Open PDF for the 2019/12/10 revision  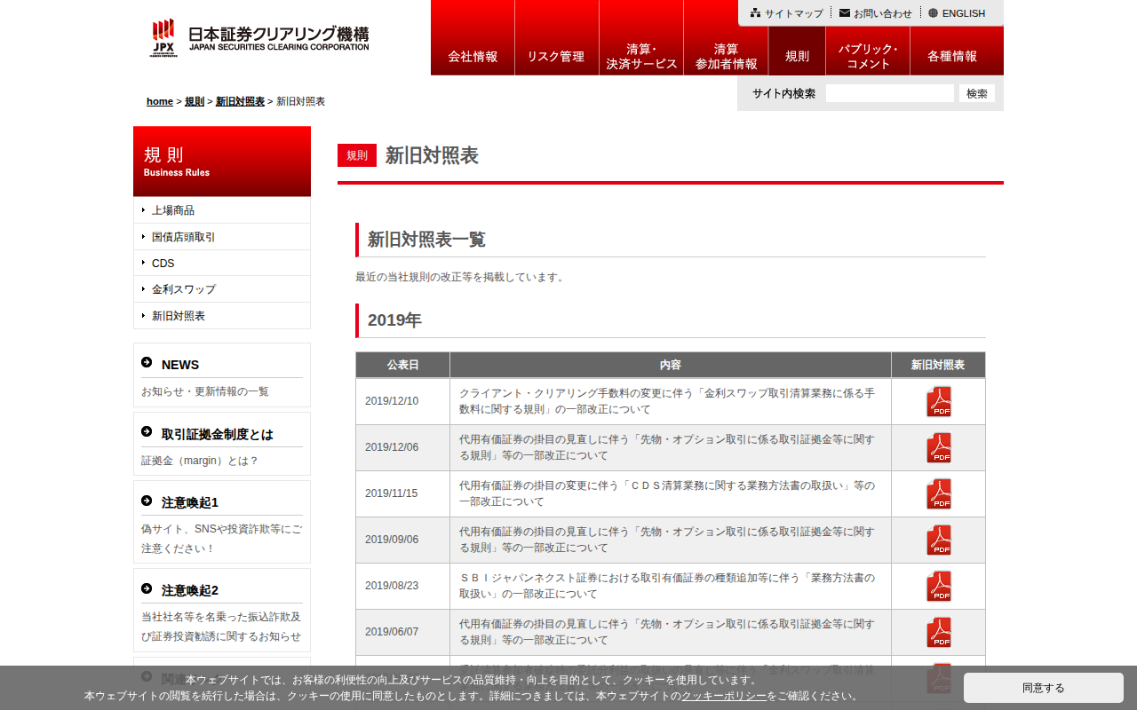938,402
